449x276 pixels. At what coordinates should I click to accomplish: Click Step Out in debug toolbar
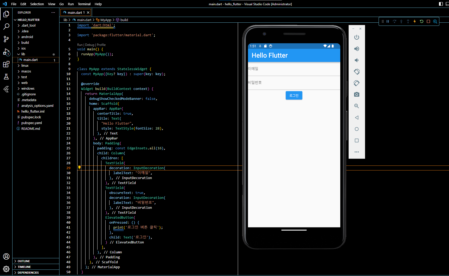point(408,21)
